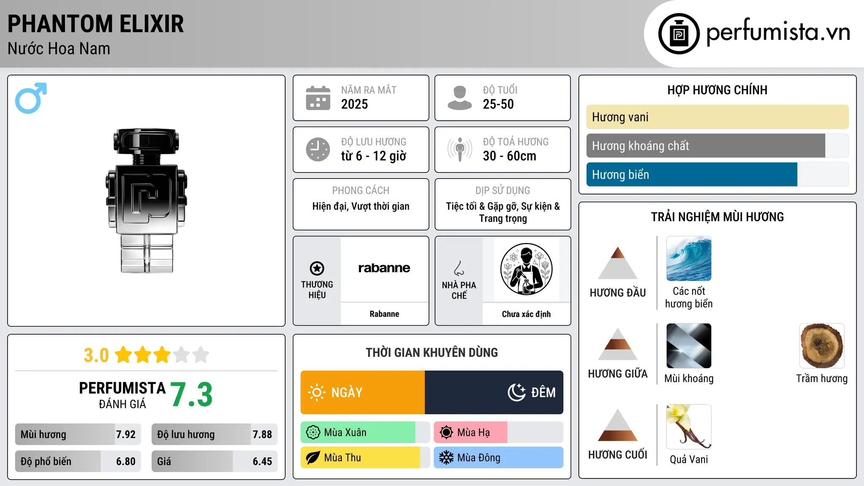Click the Rabanne brand name label
Screen dimensions: 864x486
[384, 314]
